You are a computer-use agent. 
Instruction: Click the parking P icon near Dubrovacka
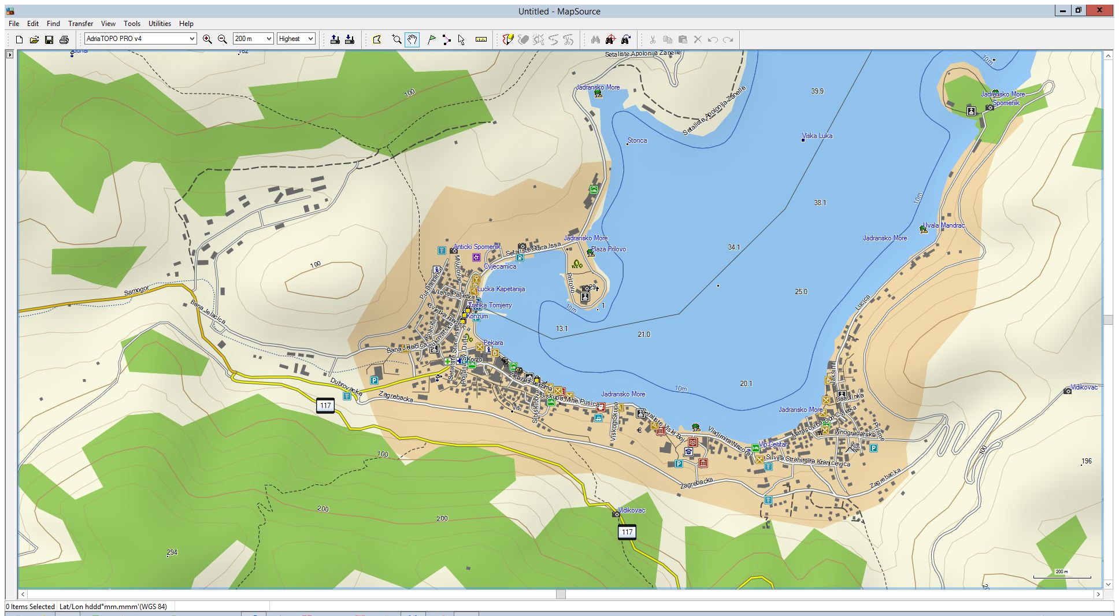374,380
